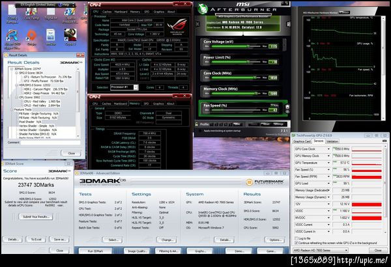Click Image Quality button in 3DMark06
Image resolution: width=391 pixels, height=267 pixels.
(137, 251)
